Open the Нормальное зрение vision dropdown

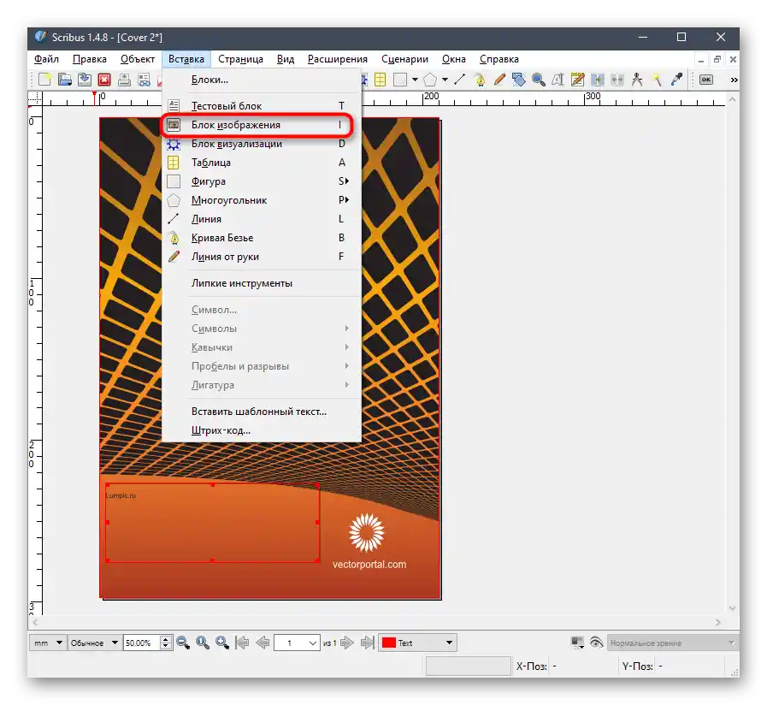(672, 643)
